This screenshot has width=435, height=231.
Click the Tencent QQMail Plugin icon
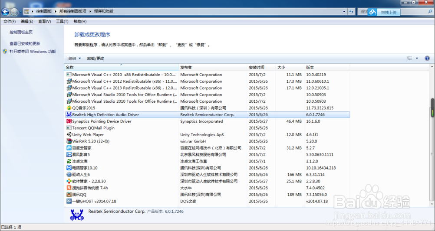[69, 128]
